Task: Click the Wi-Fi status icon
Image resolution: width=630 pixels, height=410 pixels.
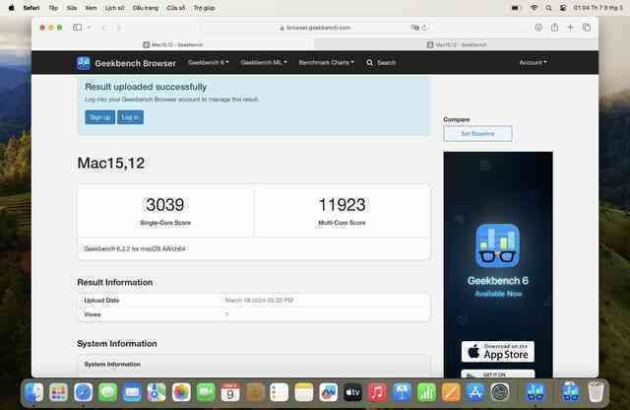Action: (x=534, y=8)
